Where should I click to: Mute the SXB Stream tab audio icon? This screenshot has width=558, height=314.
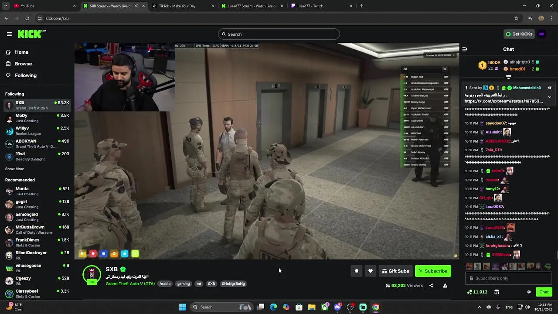tap(136, 6)
